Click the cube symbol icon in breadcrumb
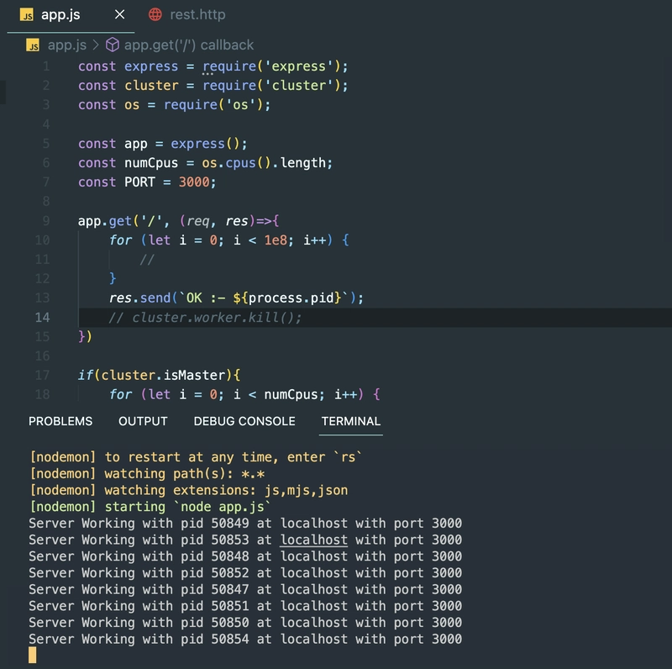The image size is (672, 669). [113, 45]
